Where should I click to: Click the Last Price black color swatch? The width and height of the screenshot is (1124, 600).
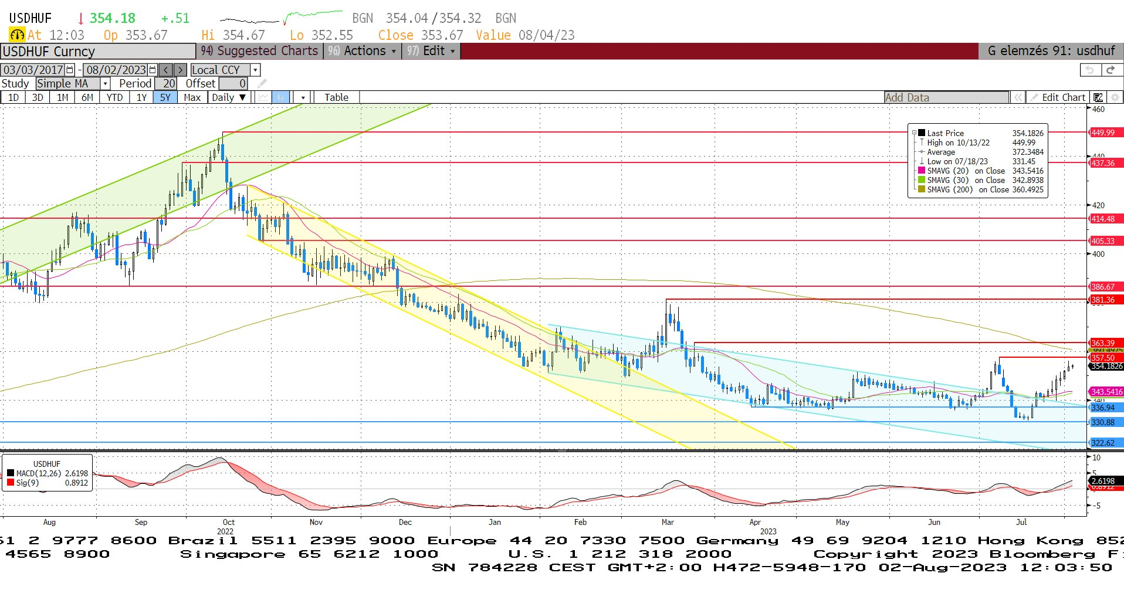922,133
